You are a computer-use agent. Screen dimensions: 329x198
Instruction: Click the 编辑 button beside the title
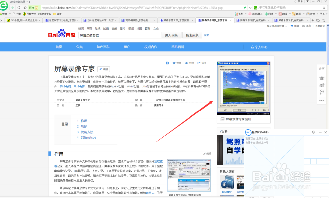tap(104, 69)
